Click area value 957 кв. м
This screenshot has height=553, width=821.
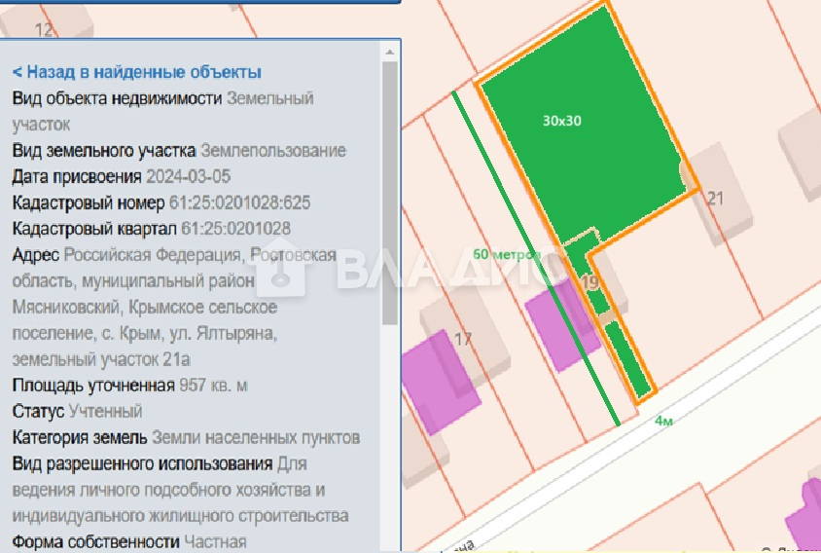pyautogui.click(x=213, y=386)
